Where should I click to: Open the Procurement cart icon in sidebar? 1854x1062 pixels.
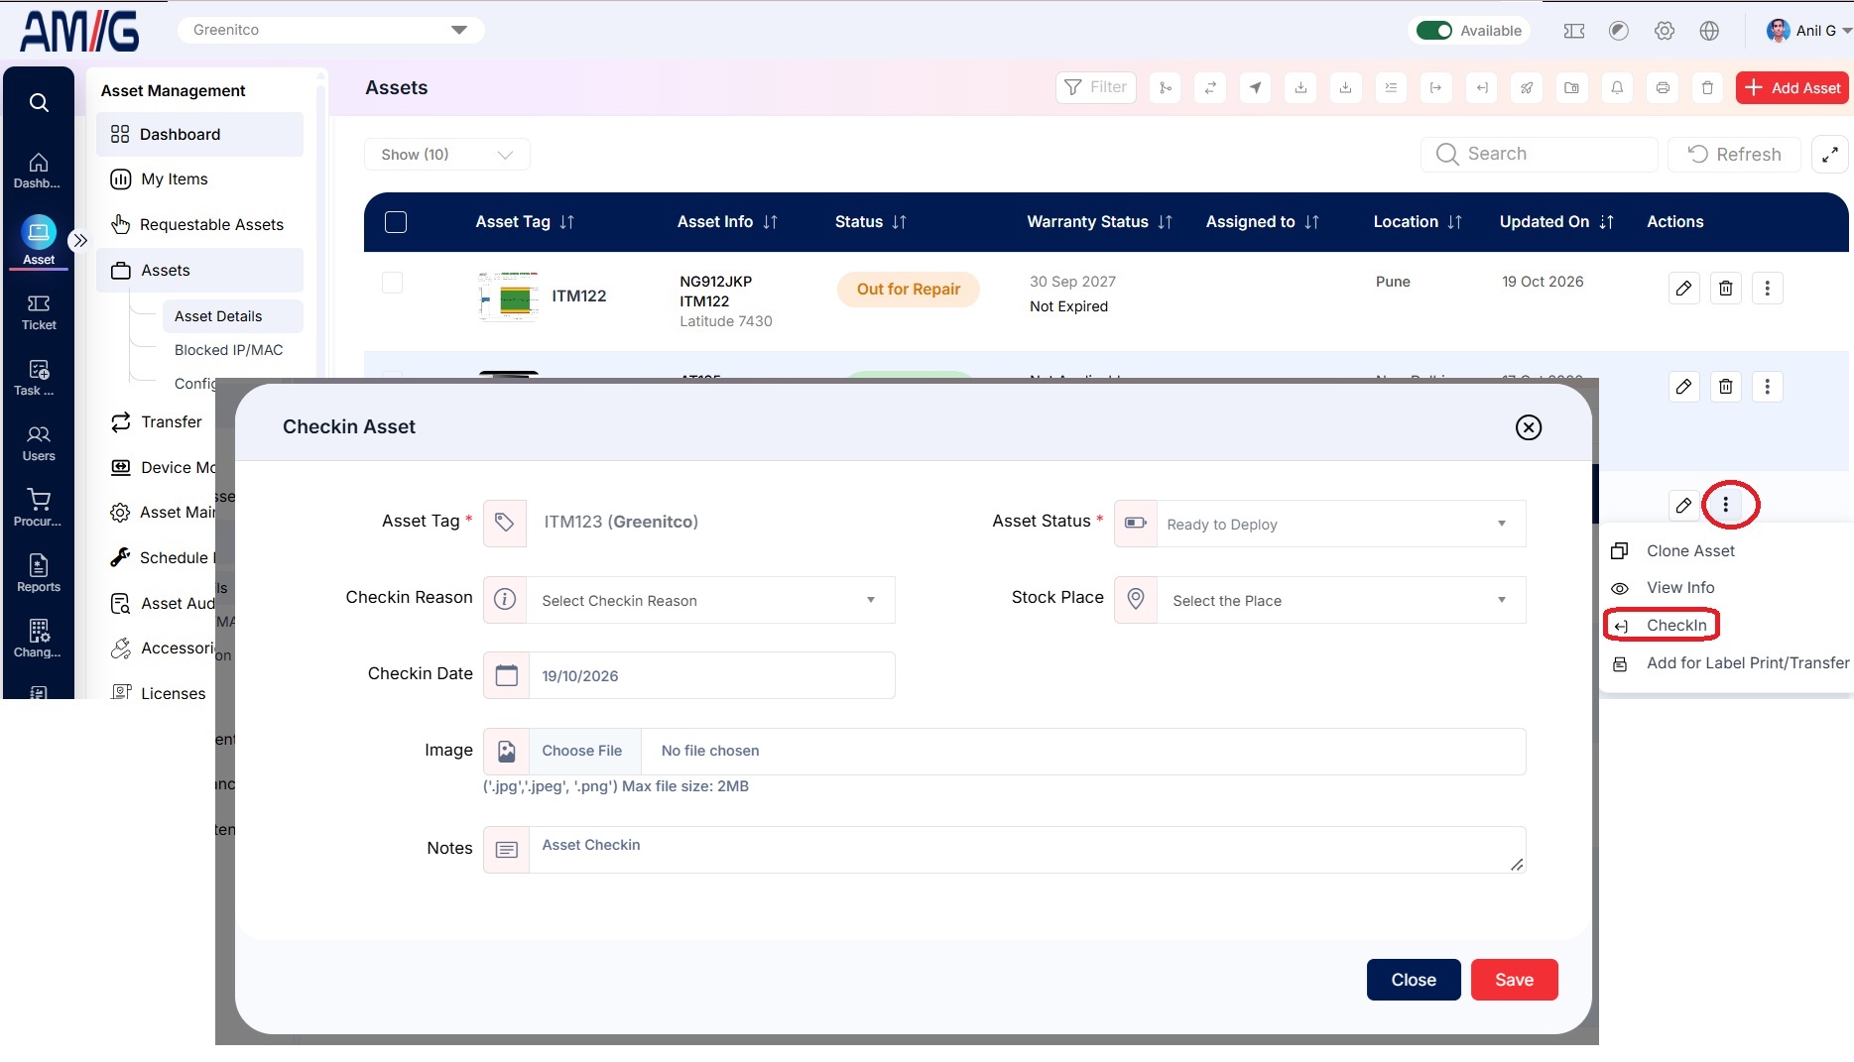pos(38,508)
